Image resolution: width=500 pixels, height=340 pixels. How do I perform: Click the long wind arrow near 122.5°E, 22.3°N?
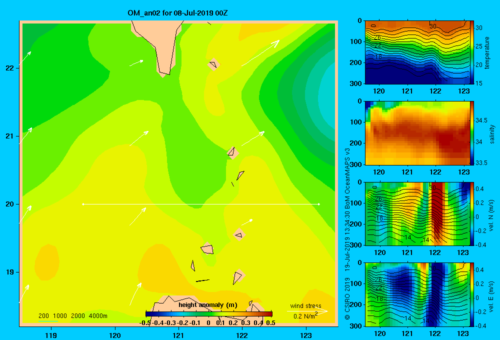[x=260, y=53]
